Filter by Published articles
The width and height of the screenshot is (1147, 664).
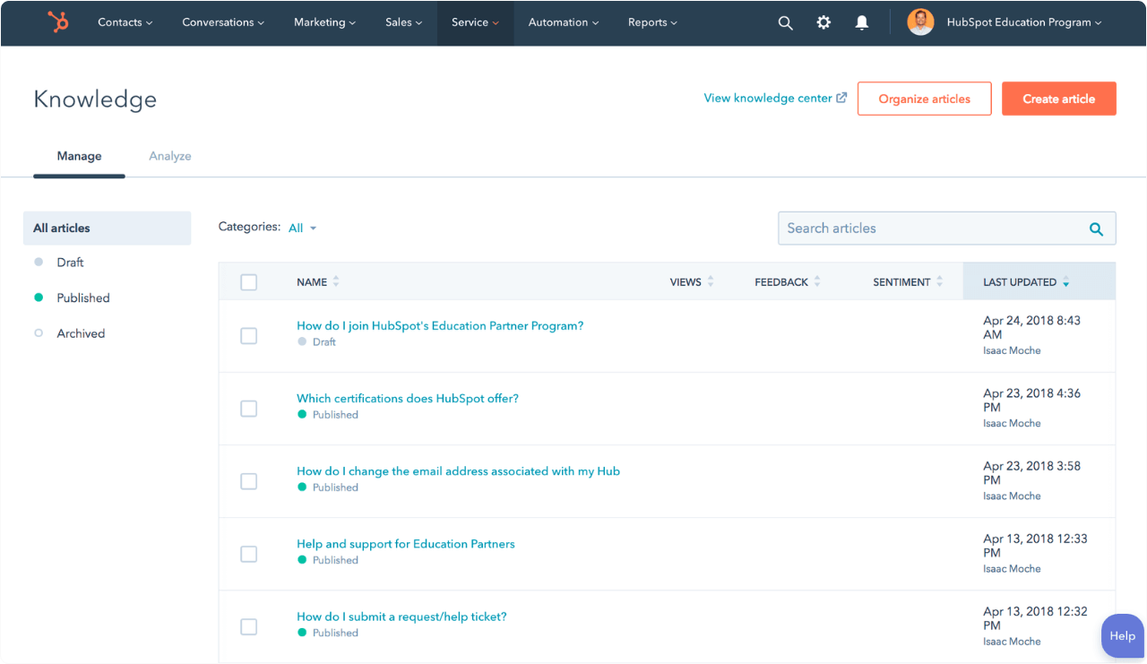(x=82, y=298)
